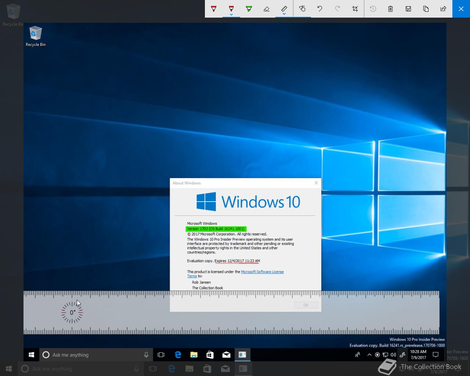470x376 pixels.
Task: Open the Store app on the taskbar
Action: [210, 355]
